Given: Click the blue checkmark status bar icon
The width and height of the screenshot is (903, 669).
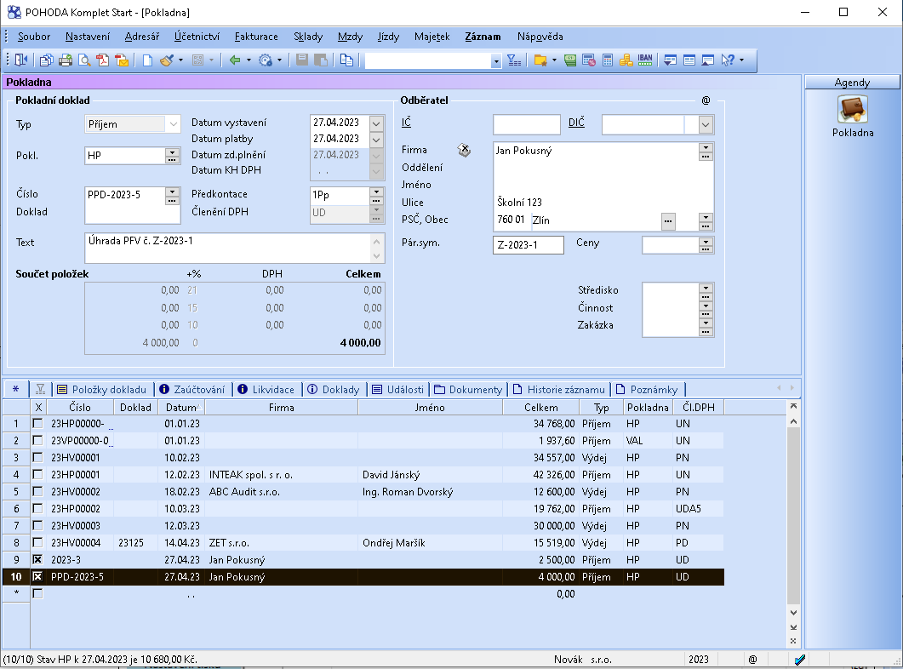Looking at the screenshot, I should pos(800,660).
